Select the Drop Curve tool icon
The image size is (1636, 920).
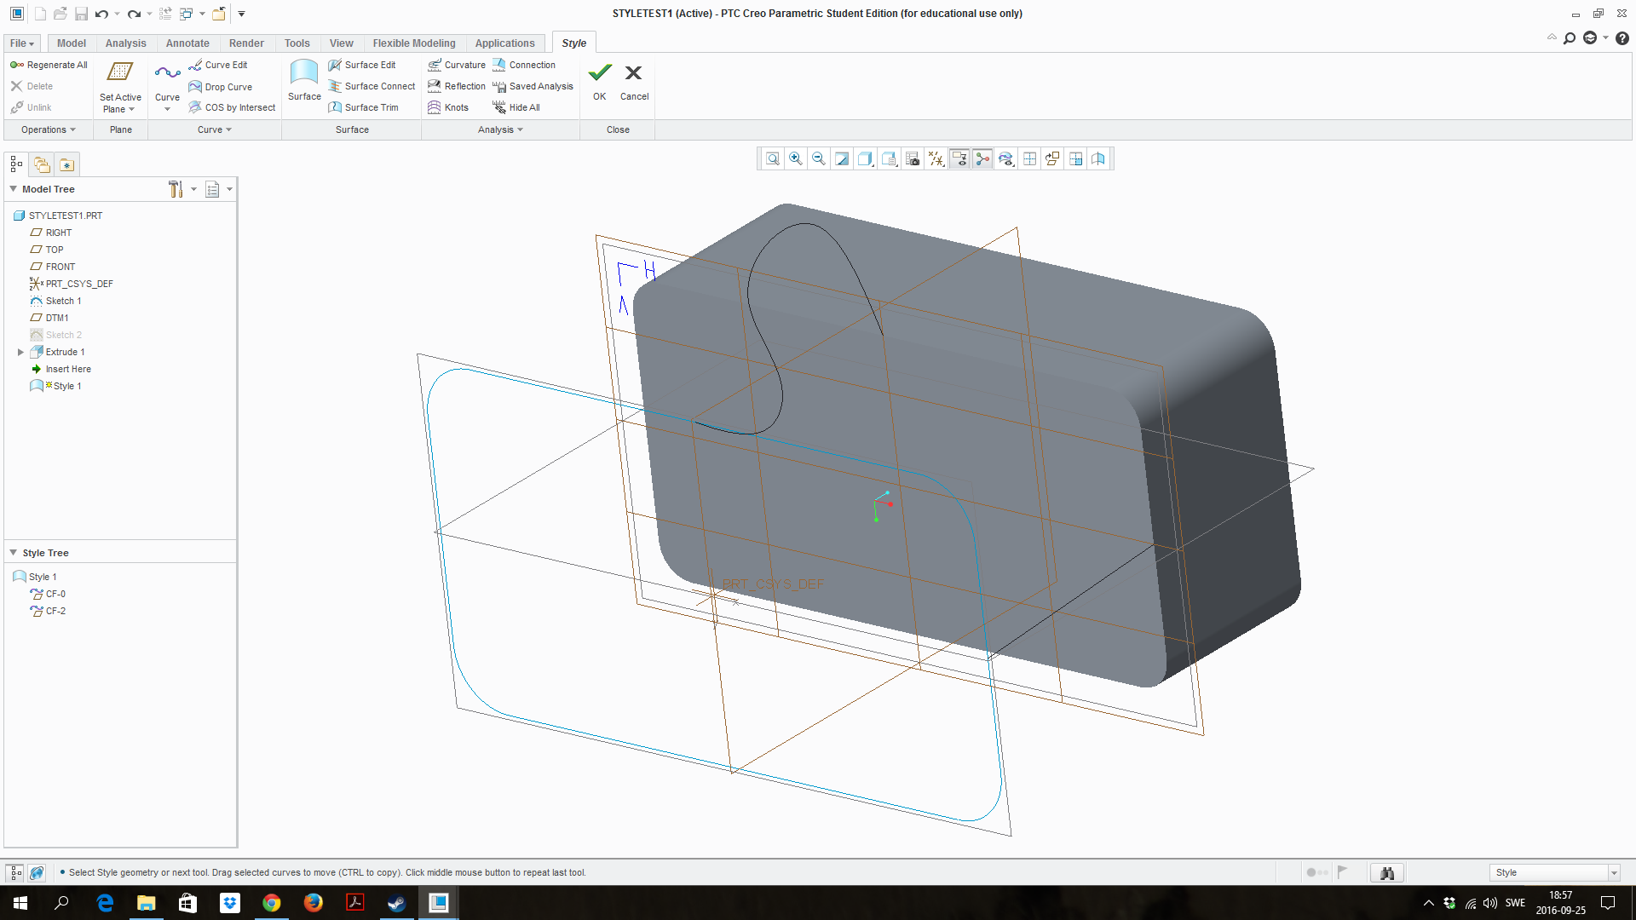pos(194,85)
